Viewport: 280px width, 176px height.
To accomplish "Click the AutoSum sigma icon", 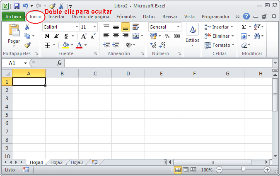I will [x=244, y=27].
